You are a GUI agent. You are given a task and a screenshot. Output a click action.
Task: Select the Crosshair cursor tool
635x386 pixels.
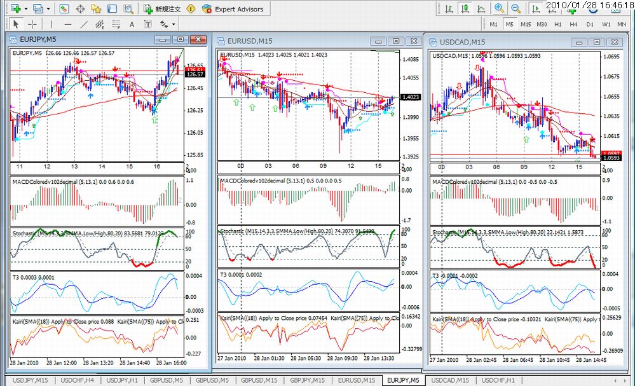[x=32, y=24]
